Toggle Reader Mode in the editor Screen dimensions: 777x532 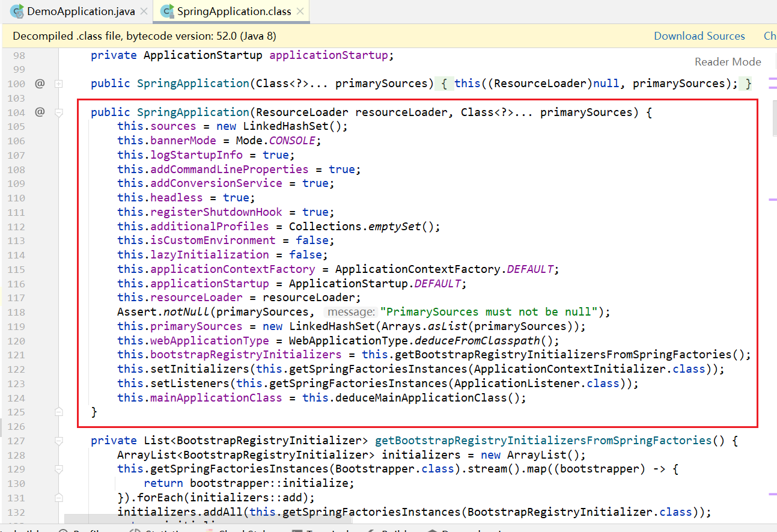[x=728, y=61]
